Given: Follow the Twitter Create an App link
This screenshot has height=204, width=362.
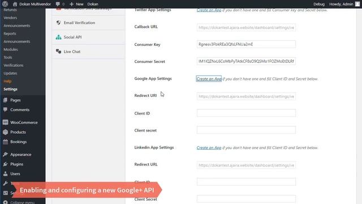Looking at the screenshot, I should 209,10.
